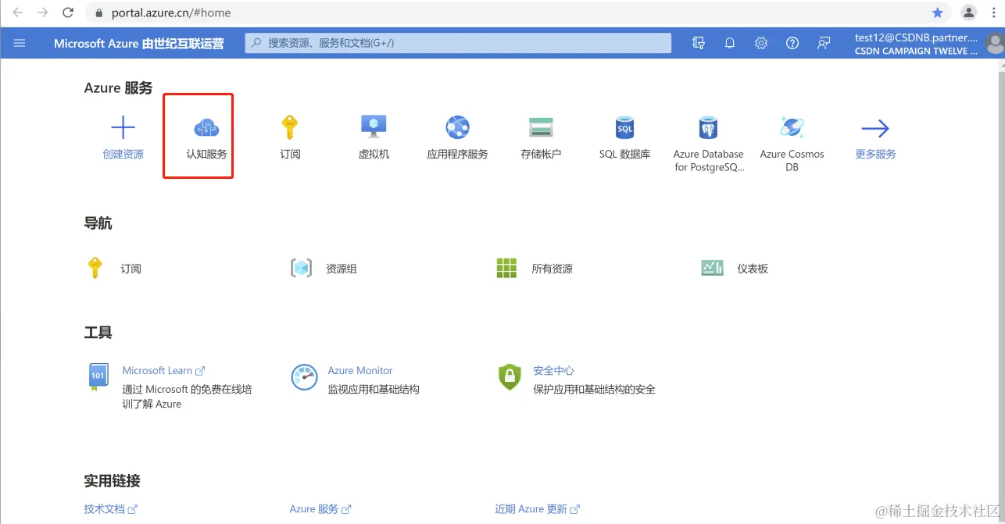Open the 技术文档 useful link
The height and width of the screenshot is (524, 1005).
point(110,508)
